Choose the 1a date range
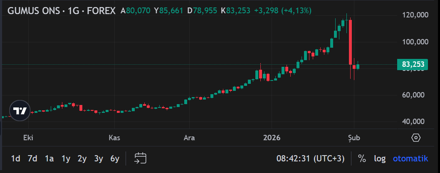Screen dimensions: 440x173 click(x=49, y=158)
